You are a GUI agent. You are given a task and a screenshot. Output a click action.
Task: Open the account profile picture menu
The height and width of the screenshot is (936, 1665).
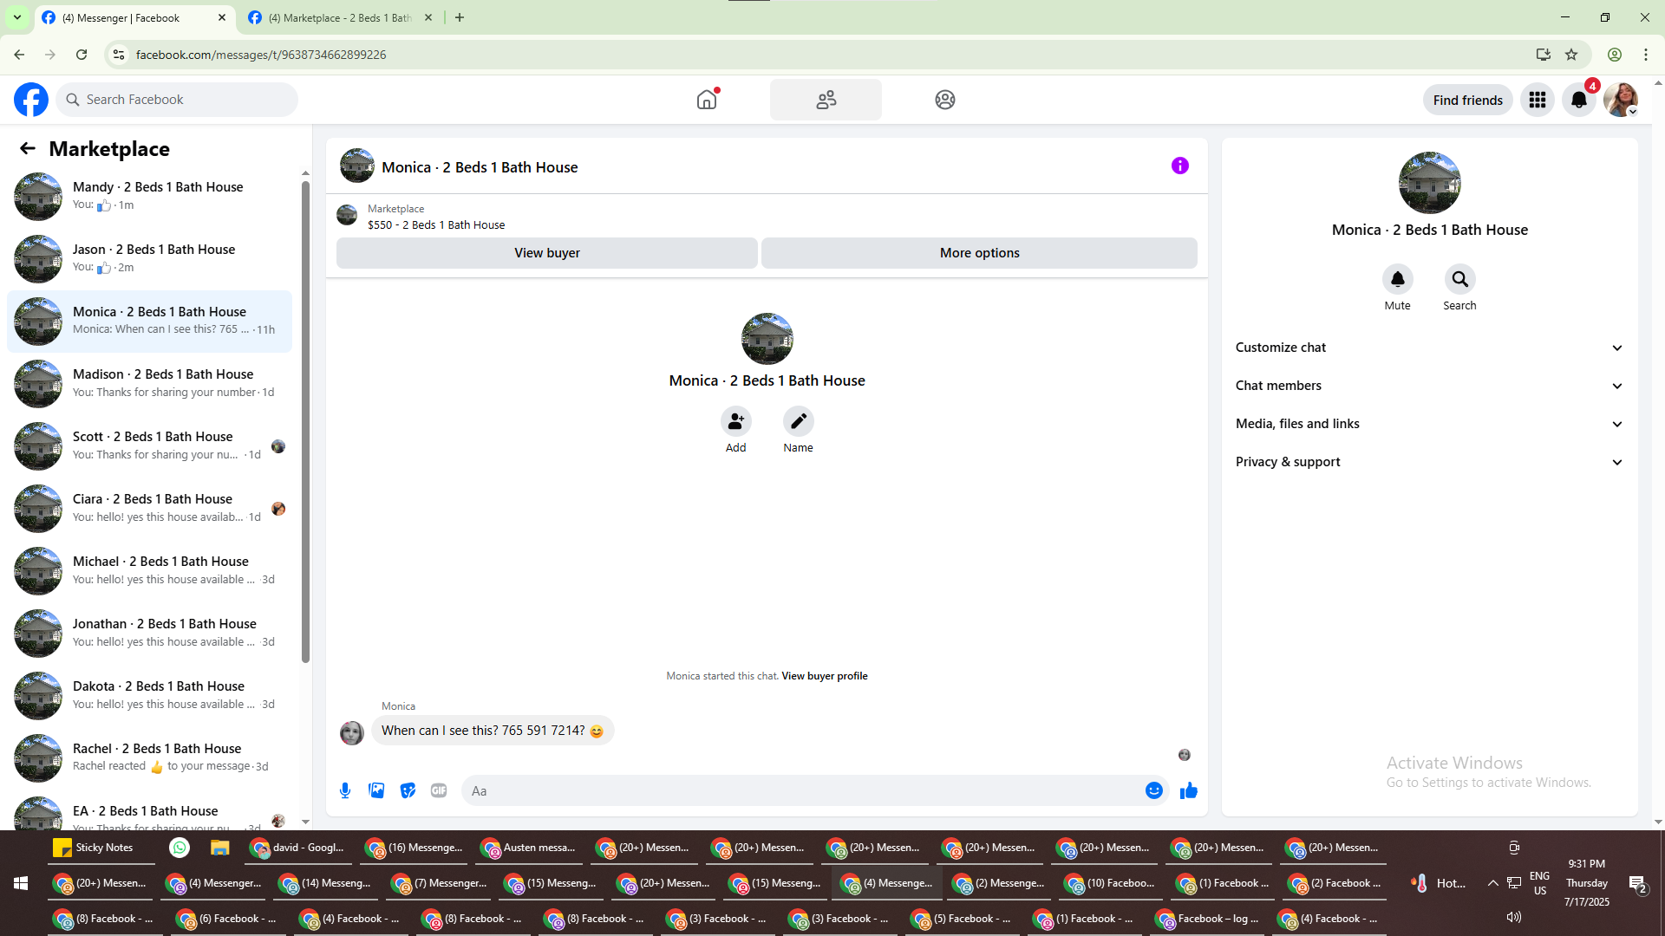[1621, 100]
